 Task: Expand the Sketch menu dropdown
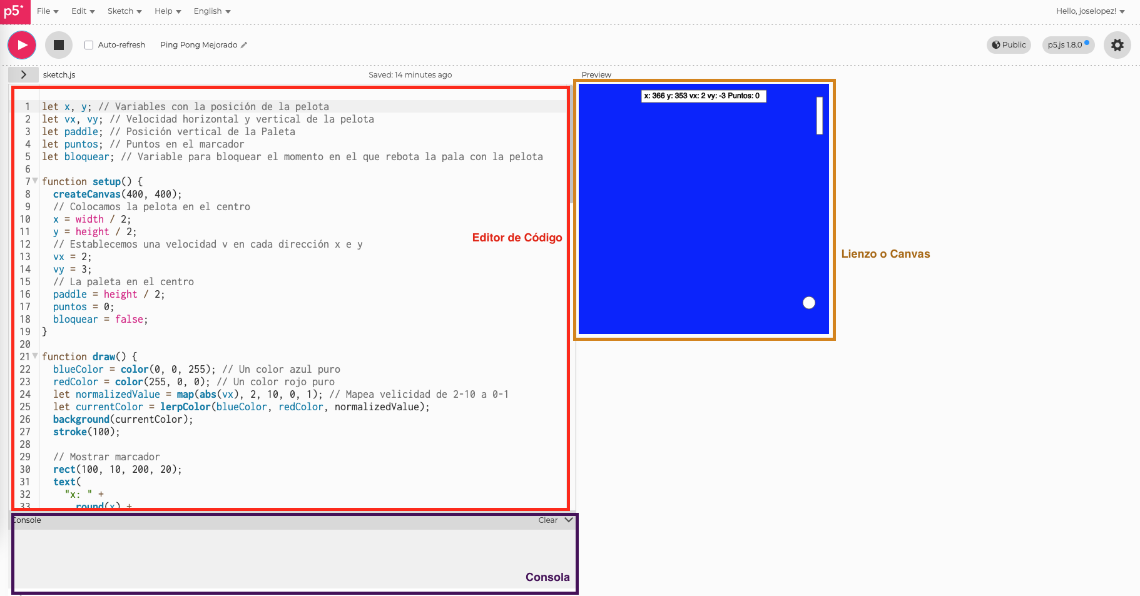tap(125, 11)
